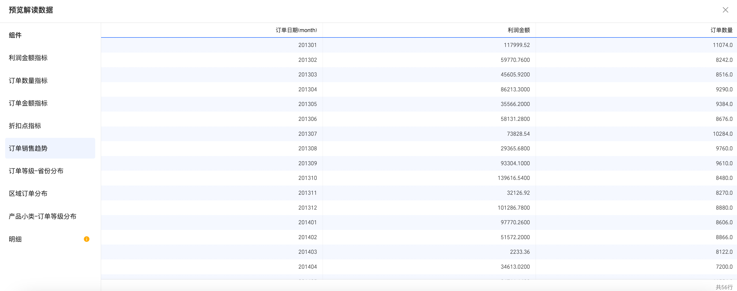Viewport: 737px width, 291px height.
Task: Close the 预览解读数据 dialog
Action: 725,10
